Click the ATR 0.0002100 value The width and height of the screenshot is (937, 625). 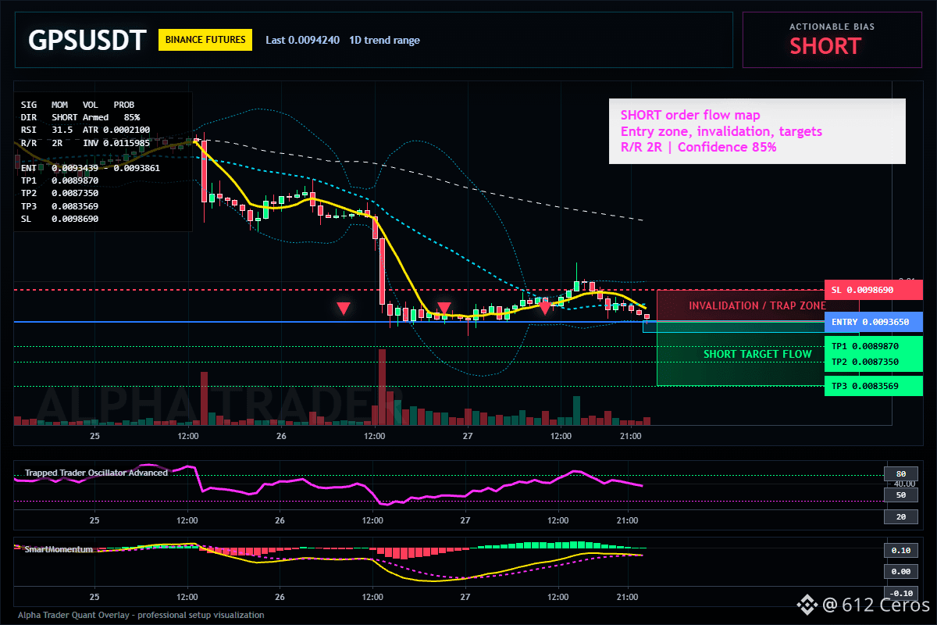click(116, 130)
